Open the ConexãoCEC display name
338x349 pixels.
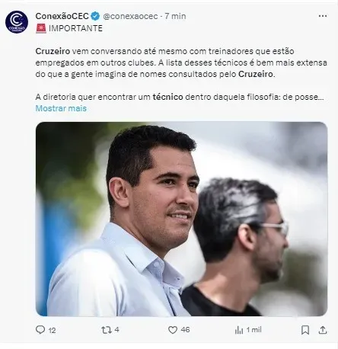[62, 16]
